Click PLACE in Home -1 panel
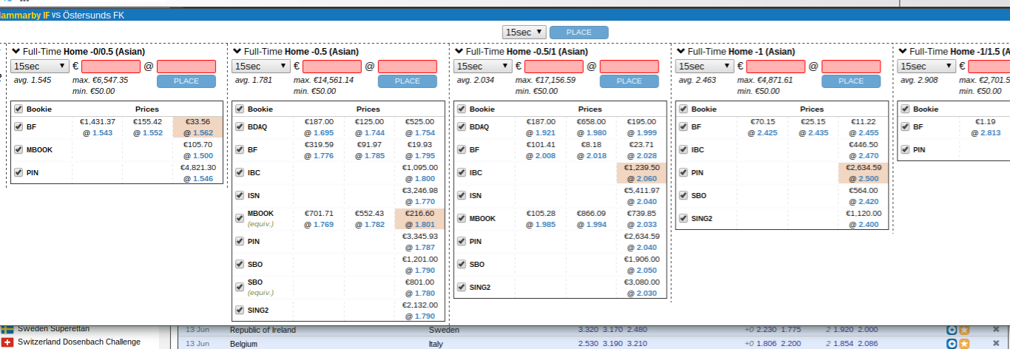Screen dimensions: 1010x349 (x=851, y=81)
